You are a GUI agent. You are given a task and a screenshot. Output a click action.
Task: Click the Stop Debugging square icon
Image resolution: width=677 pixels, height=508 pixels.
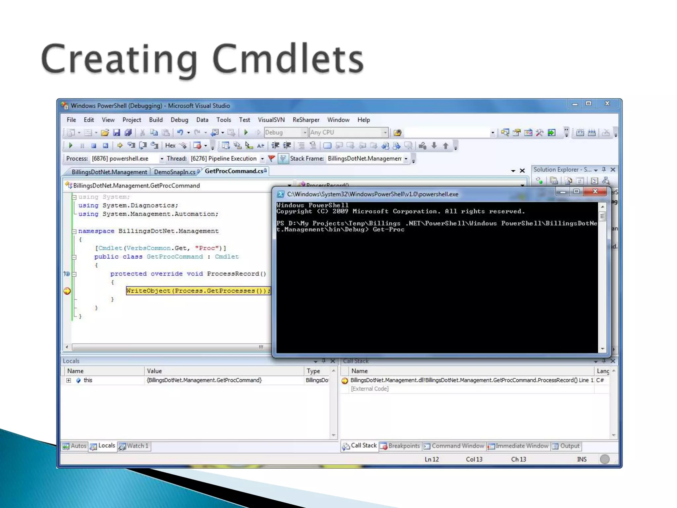(94, 146)
